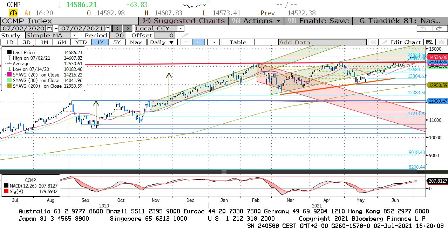This screenshot has width=448, height=234.
Task: Click the SMAVG (30) green color swatch
Action: point(9,80)
